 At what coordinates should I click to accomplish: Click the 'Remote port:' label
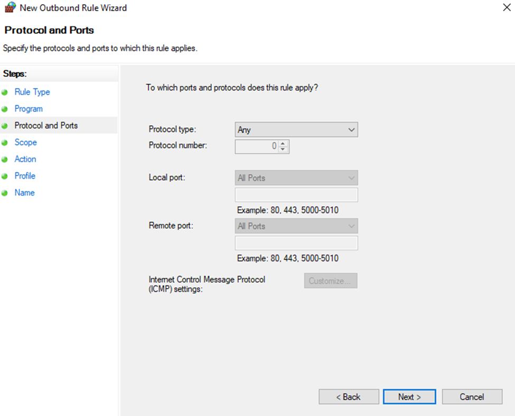click(x=171, y=225)
